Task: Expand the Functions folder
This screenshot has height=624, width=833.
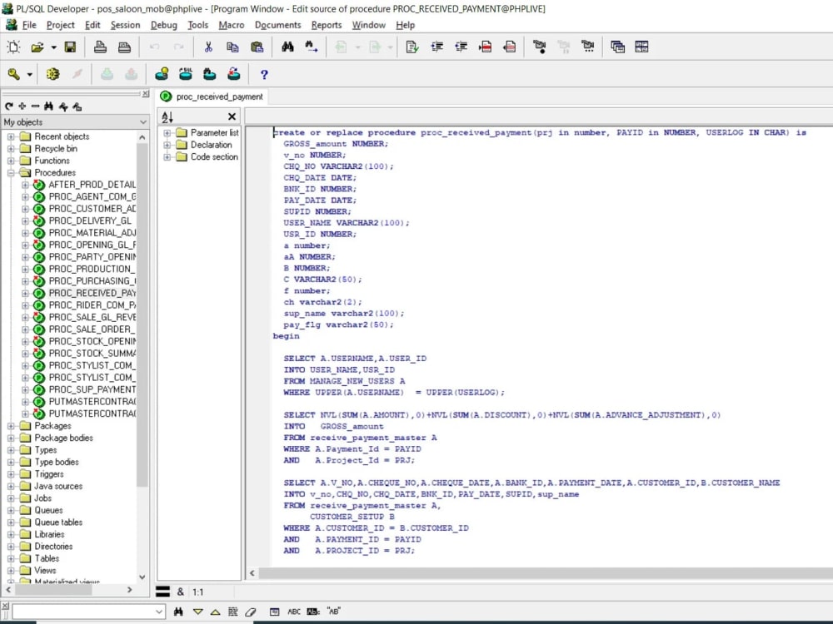Action: tap(11, 161)
